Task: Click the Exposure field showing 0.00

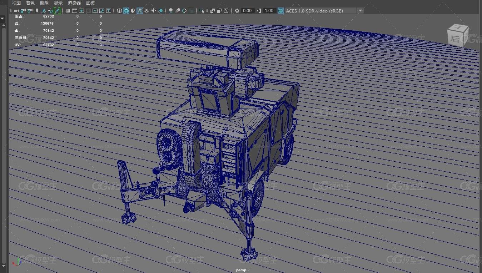Action: click(248, 11)
